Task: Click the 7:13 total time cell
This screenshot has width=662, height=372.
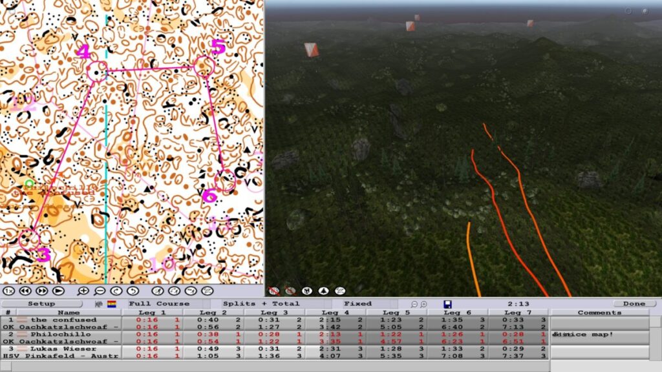Action: pyautogui.click(x=513, y=327)
